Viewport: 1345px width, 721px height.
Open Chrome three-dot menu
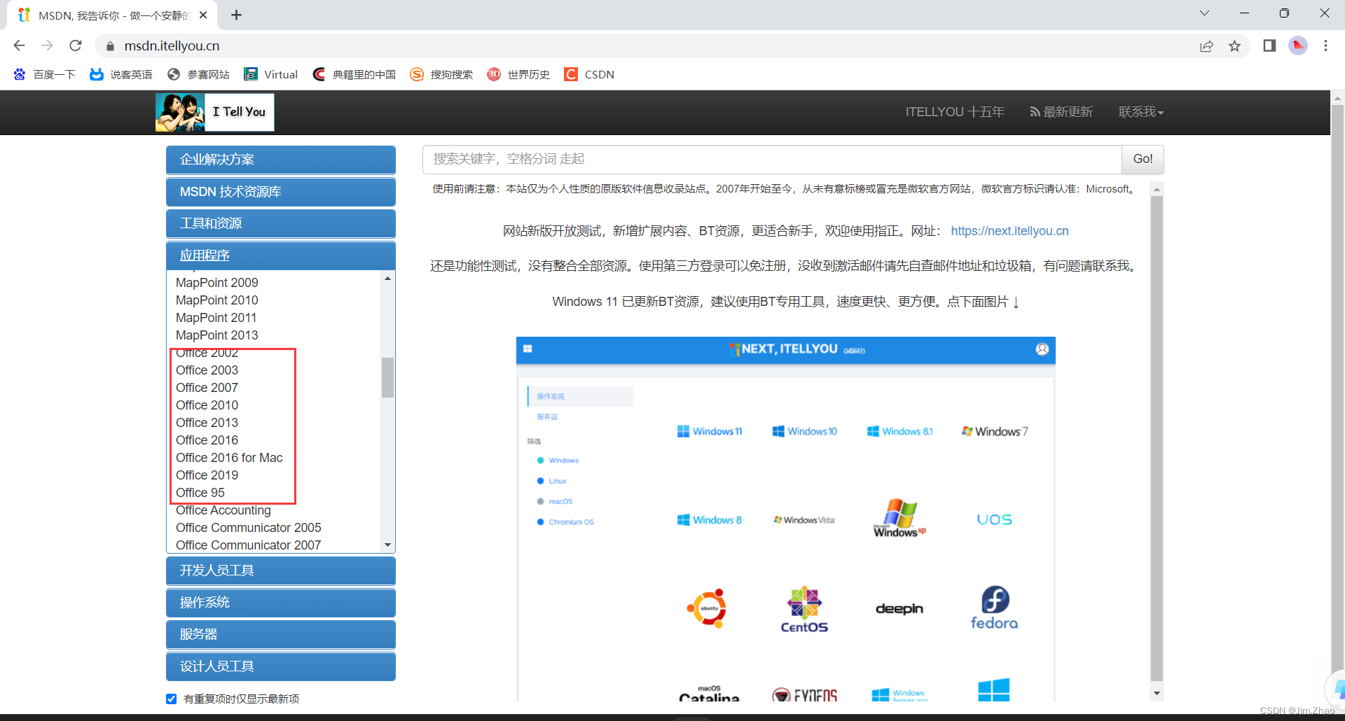(1325, 45)
